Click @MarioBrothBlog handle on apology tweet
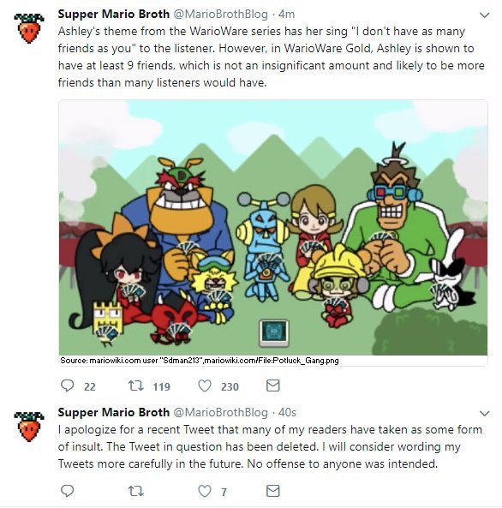This screenshot has height=508, width=502. 221,412
